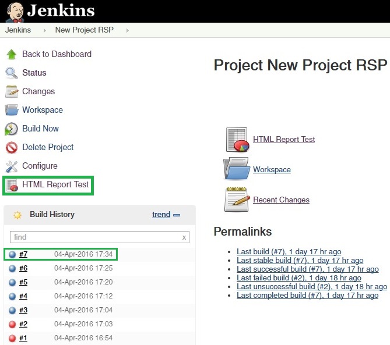Image resolution: width=390 pixels, height=345 pixels.
Task: Start a build with Build Now
Action: coord(40,129)
